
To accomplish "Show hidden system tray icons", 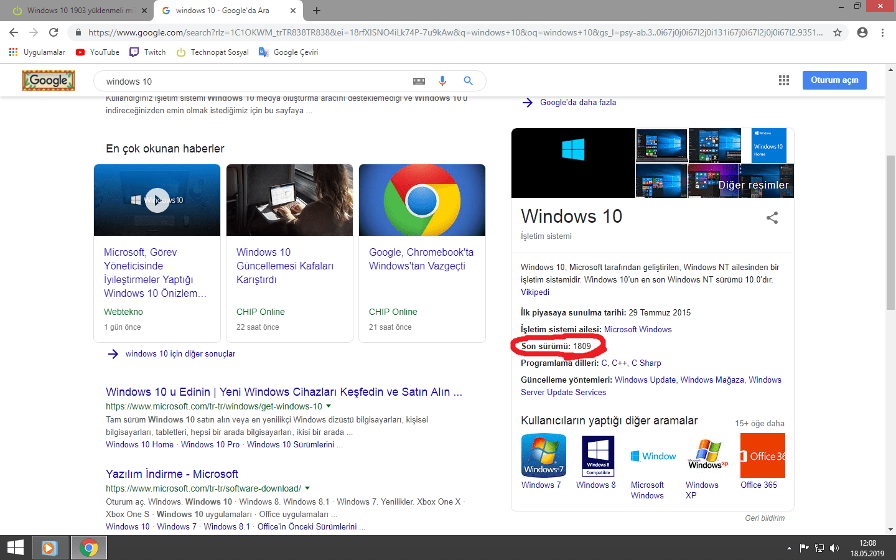I will pyautogui.click(x=789, y=548).
